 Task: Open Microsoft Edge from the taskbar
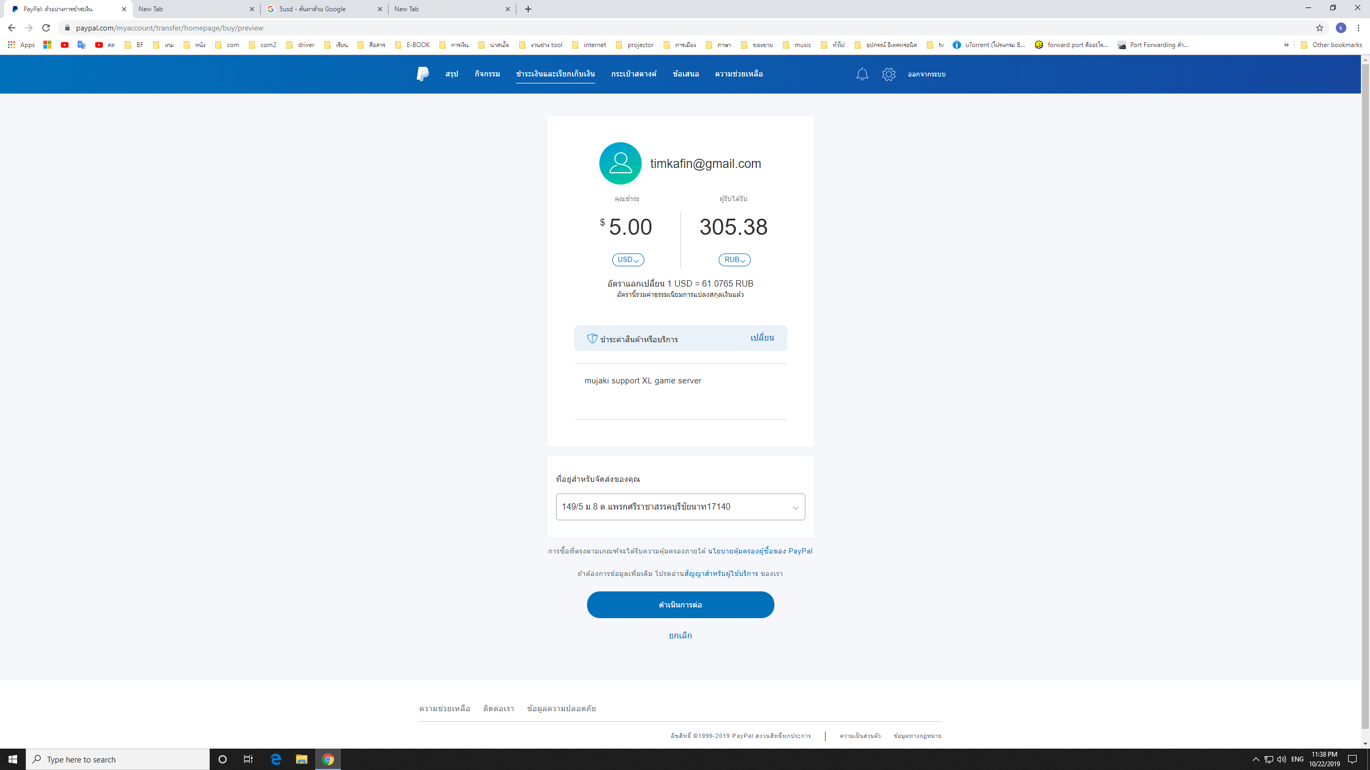(276, 759)
